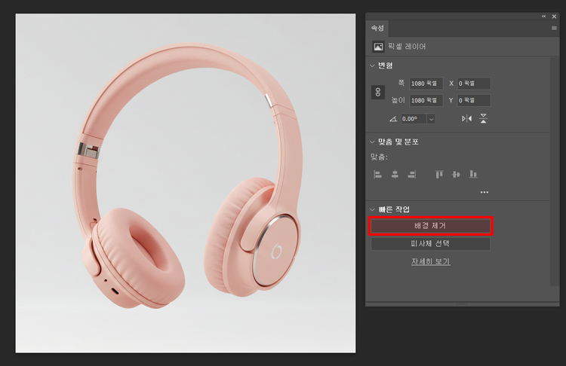Click the pixel layer icon
The width and height of the screenshot is (566, 366).
(x=378, y=47)
